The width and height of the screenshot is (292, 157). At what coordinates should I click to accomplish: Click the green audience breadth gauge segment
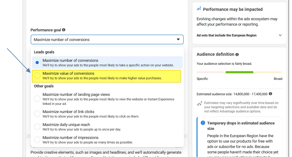pyautogui.click(x=240, y=72)
